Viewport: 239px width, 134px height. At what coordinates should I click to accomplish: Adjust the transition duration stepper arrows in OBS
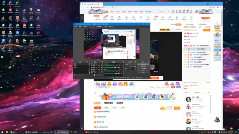135,68
